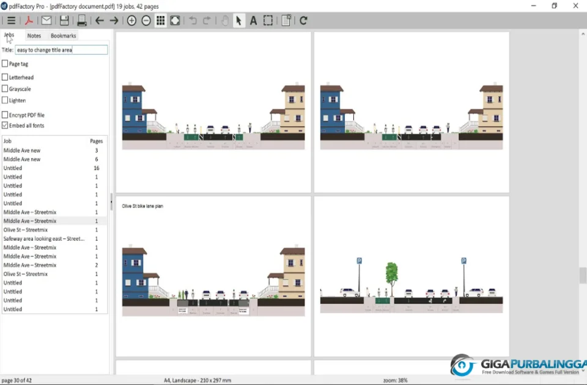This screenshot has height=385, width=587.
Task: Select the text 'A' tool
Action: 253,21
